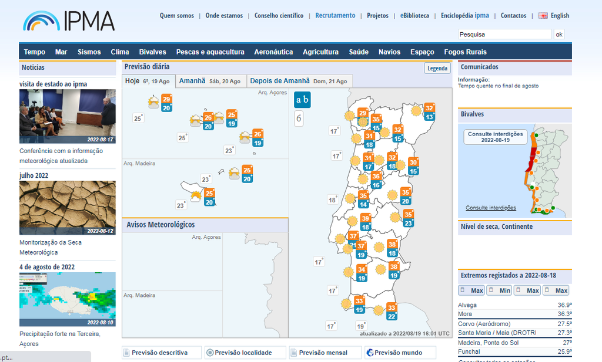Open forecast marker showing 38 max 19 min

[x=394, y=270]
